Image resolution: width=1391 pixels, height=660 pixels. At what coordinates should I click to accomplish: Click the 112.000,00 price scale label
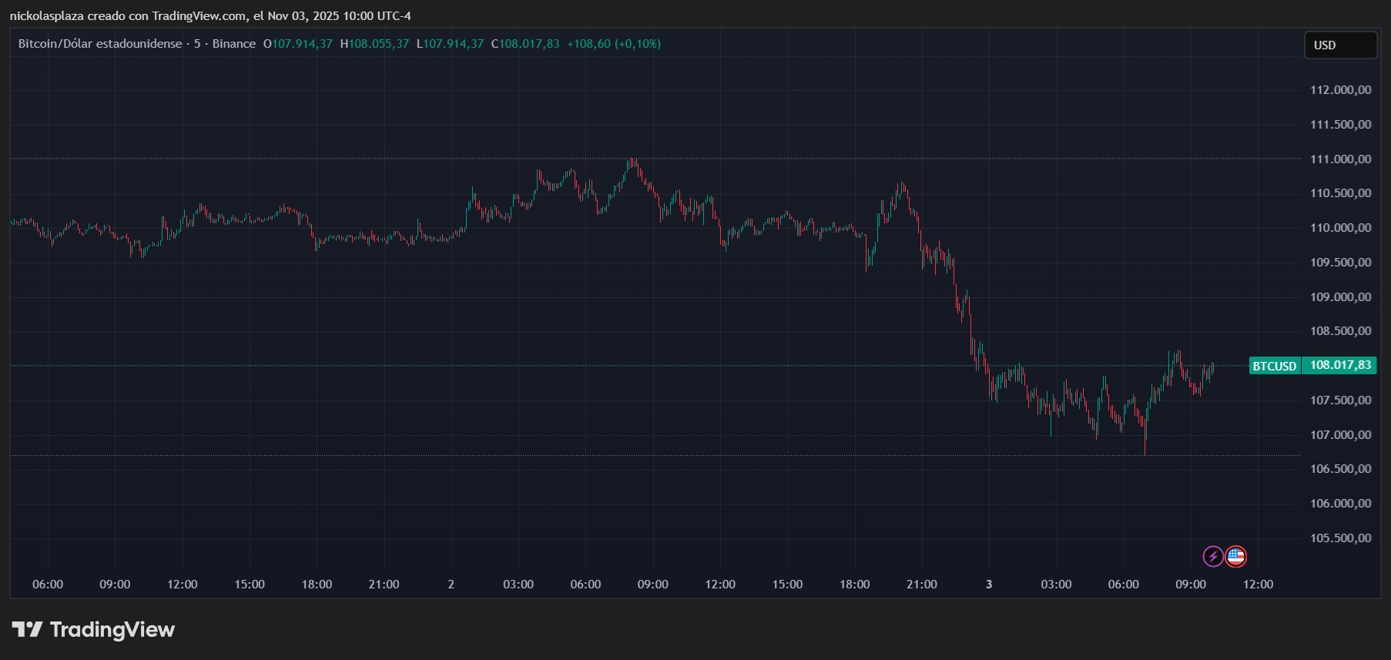[1340, 90]
